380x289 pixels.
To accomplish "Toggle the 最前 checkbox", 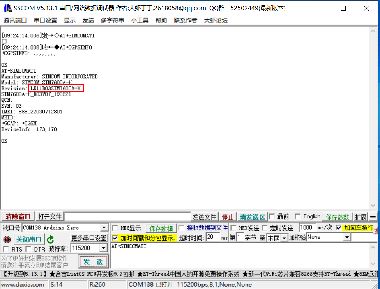I will point(272,216).
